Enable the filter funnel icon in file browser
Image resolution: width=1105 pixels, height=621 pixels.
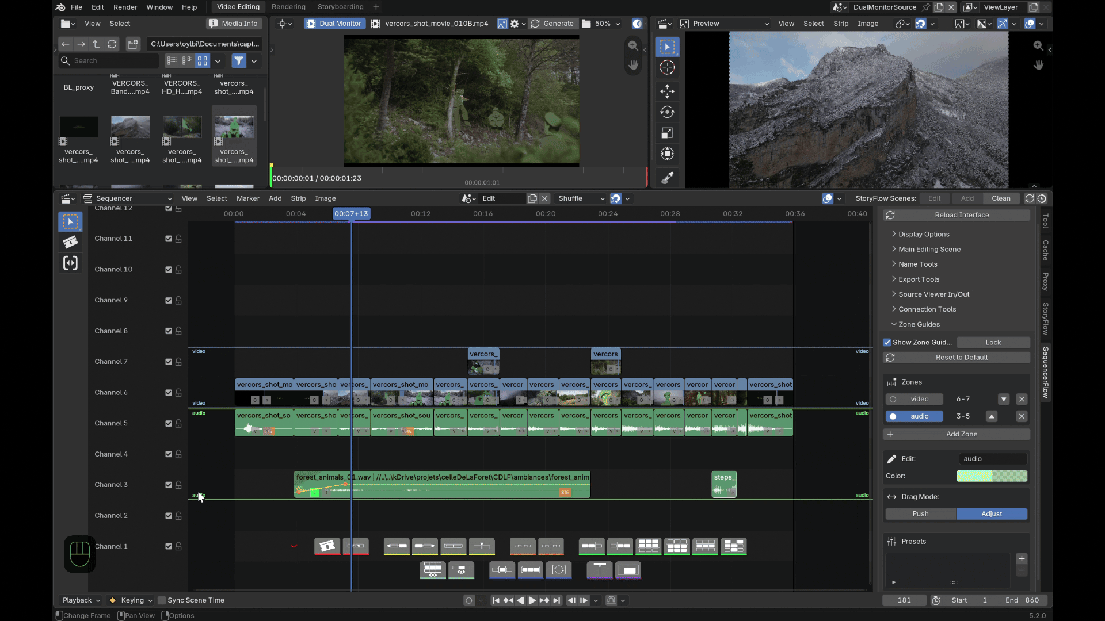coord(239,60)
